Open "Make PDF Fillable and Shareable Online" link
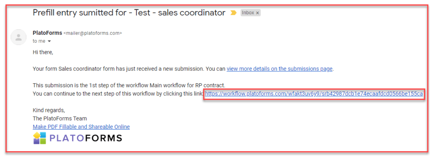The height and width of the screenshot is (156, 430). click(81, 127)
